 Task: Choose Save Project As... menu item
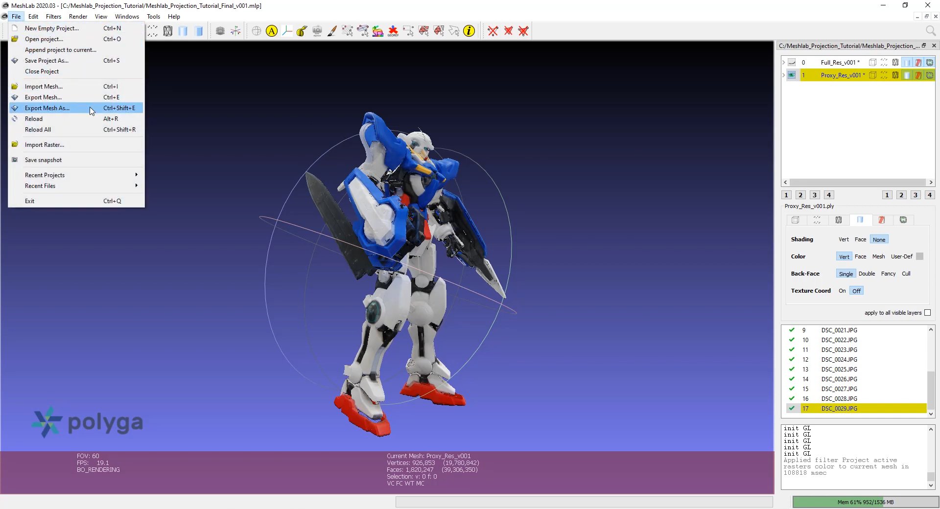click(x=76, y=61)
